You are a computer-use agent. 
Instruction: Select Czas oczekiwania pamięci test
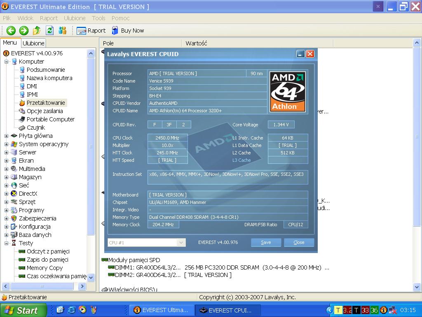pos(56,276)
